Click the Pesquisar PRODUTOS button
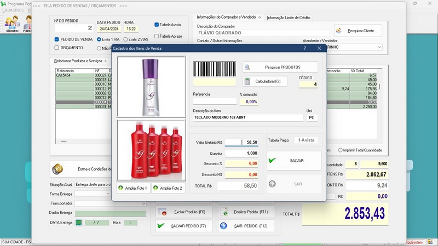Image resolution: width=438 pixels, height=246 pixels. pos(280,67)
